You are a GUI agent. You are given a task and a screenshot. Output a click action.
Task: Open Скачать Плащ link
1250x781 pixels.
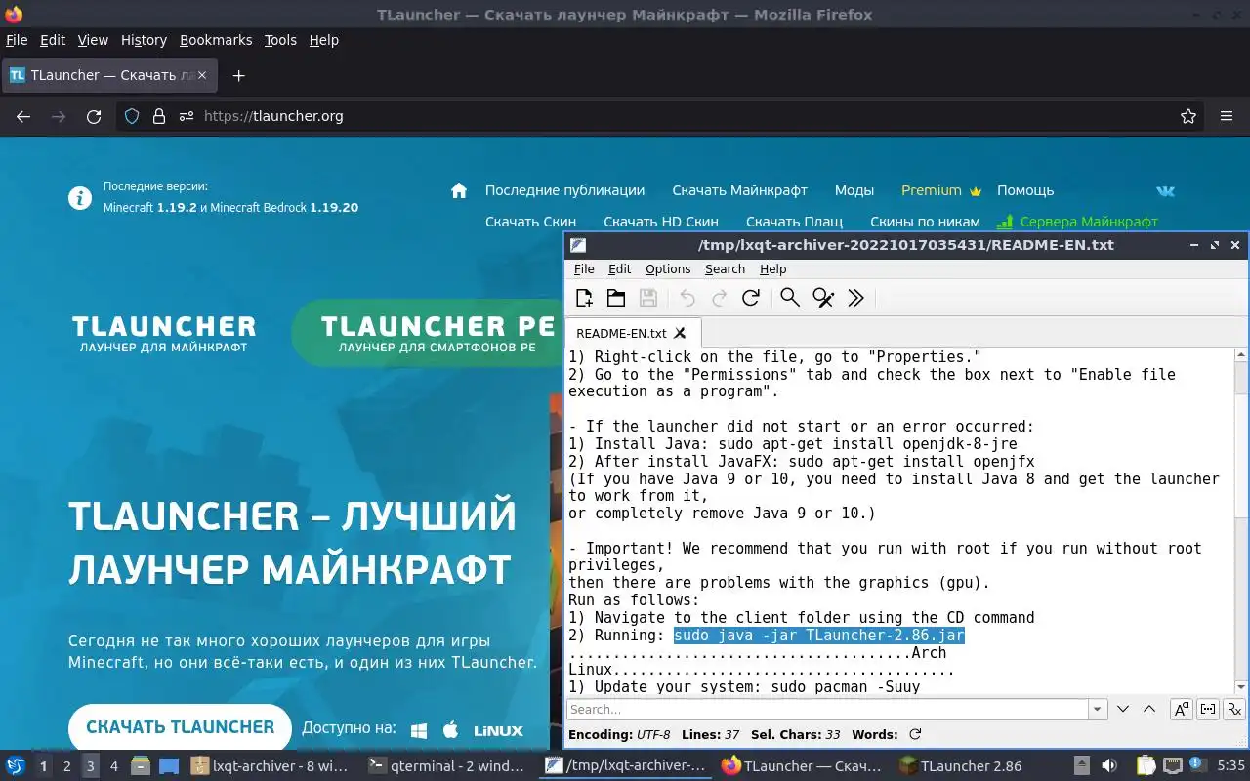(x=794, y=222)
